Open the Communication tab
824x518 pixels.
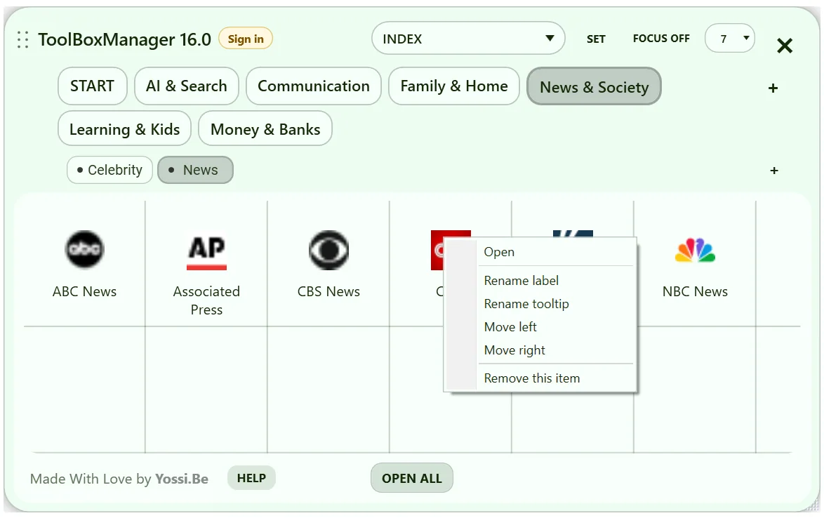click(314, 86)
